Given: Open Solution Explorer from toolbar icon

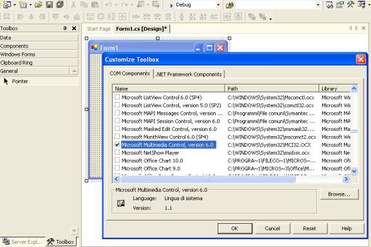Looking at the screenshot, I should click(x=329, y=4).
